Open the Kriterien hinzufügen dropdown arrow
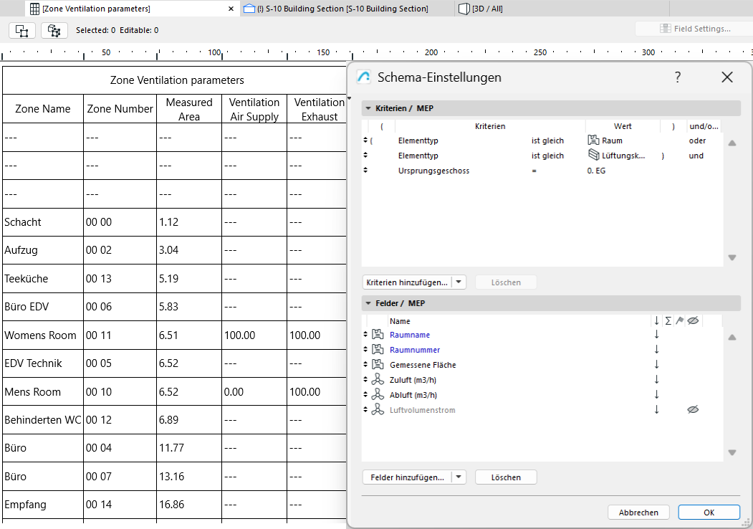This screenshot has height=529, width=753. pyautogui.click(x=459, y=282)
